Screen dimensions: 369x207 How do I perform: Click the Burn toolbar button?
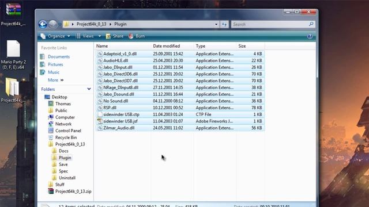coord(137,36)
